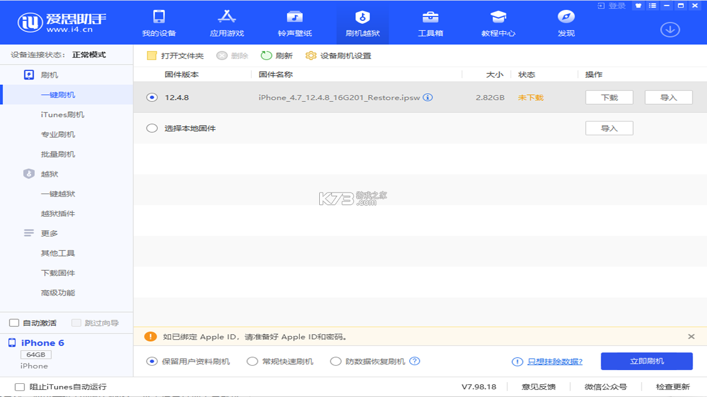Select 专业刷机 in sidebar
Screen dimensions: 707x397
pos(58,135)
